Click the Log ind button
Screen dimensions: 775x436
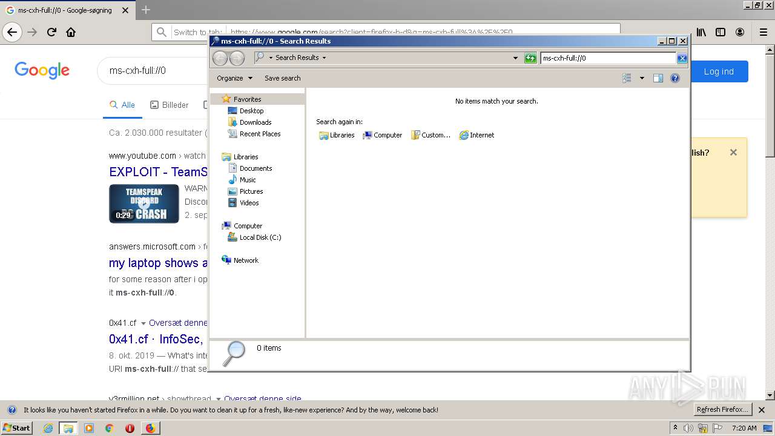click(719, 71)
